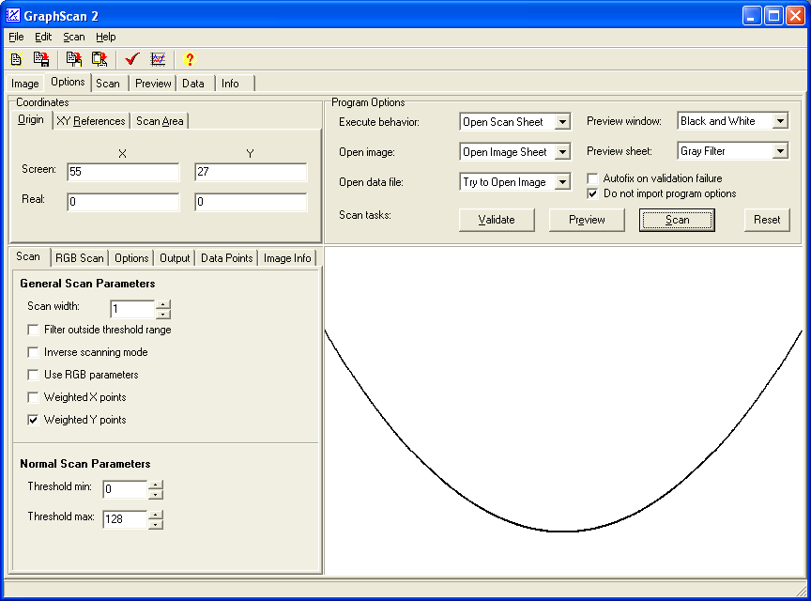Uncheck Weighted Y points

coord(34,420)
